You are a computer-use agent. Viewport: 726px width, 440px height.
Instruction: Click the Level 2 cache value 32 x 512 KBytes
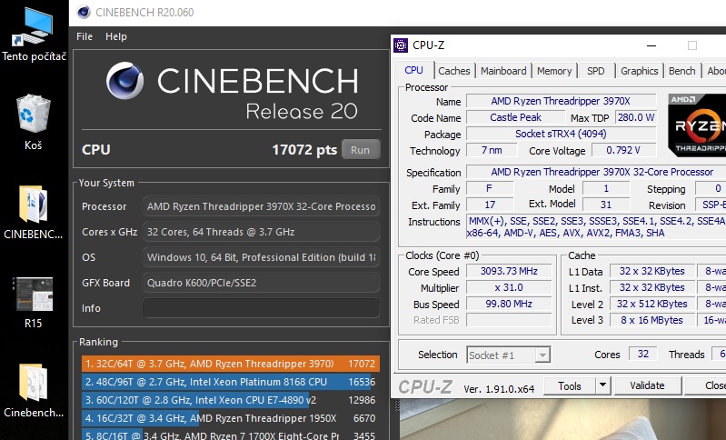point(651,304)
